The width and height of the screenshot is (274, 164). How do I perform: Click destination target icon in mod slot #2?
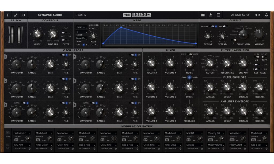click(51, 149)
